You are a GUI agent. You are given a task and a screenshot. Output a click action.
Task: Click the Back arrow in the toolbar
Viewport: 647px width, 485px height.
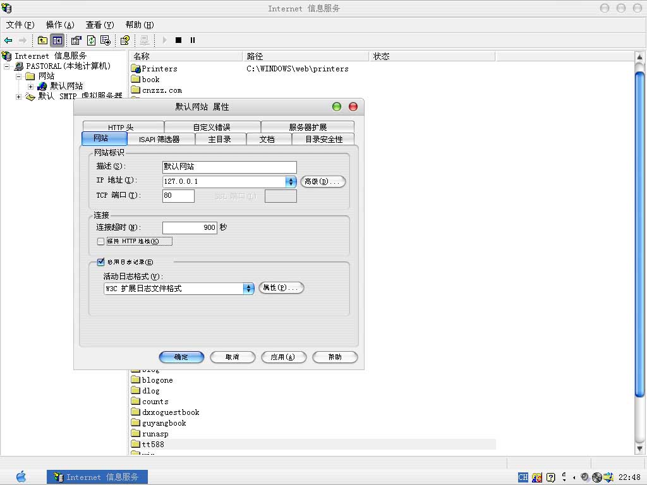(8, 40)
